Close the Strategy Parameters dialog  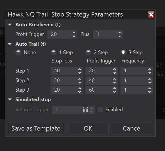pyautogui.click(x=151, y=15)
